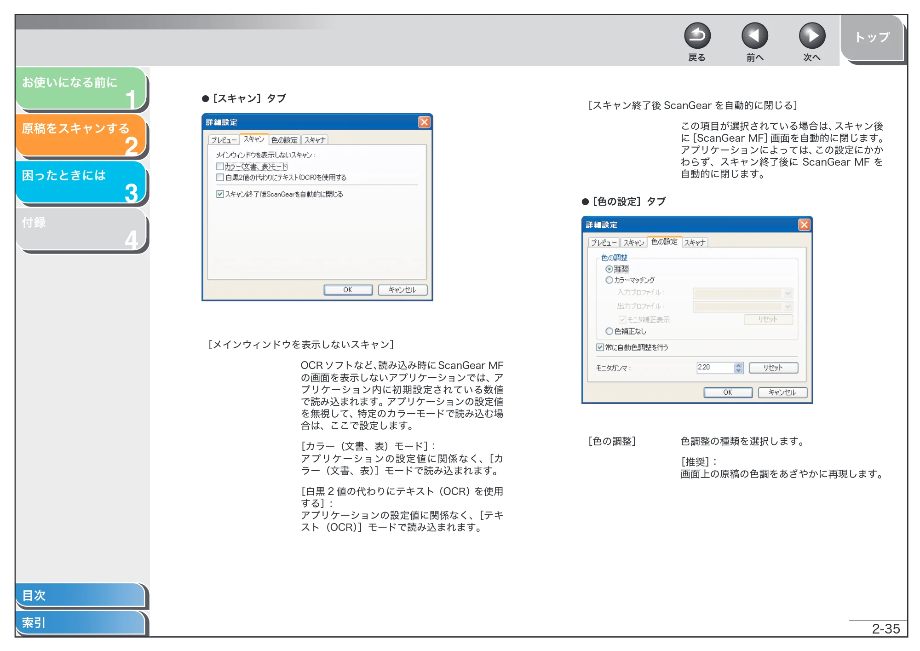Open the 目次 (contents) link
This screenshot has height=651, width=920.
coord(80,595)
